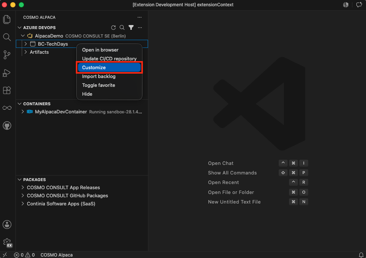Image resolution: width=366 pixels, height=258 pixels.
Task: Search within the Azure DevOps section
Action: pos(122,28)
